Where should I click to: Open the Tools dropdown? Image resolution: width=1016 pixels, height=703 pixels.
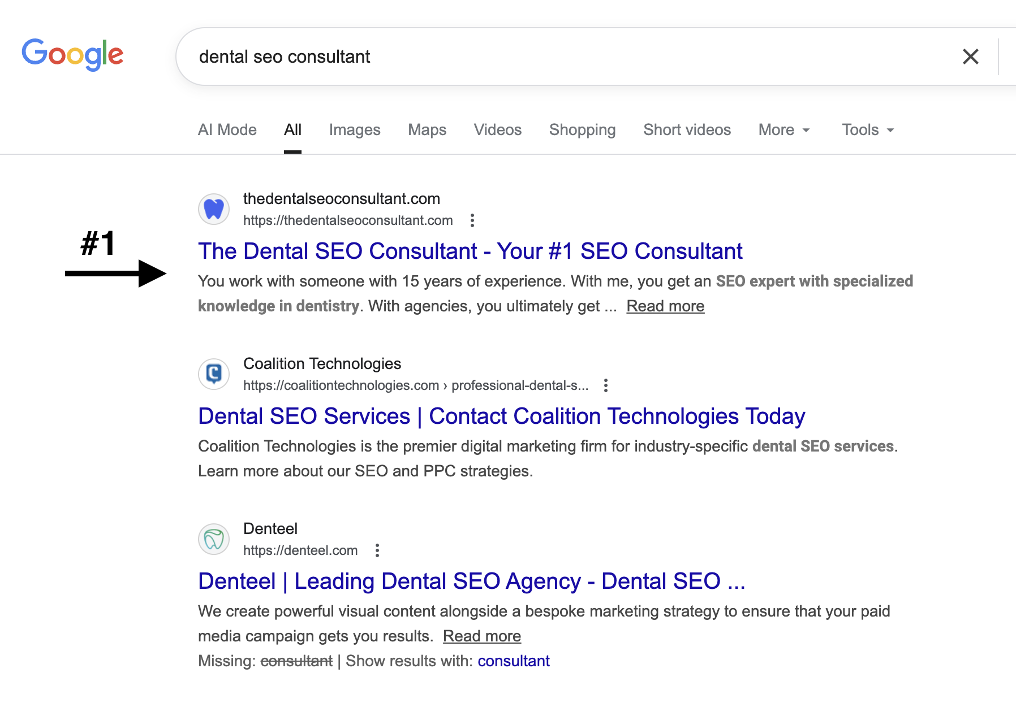point(866,129)
